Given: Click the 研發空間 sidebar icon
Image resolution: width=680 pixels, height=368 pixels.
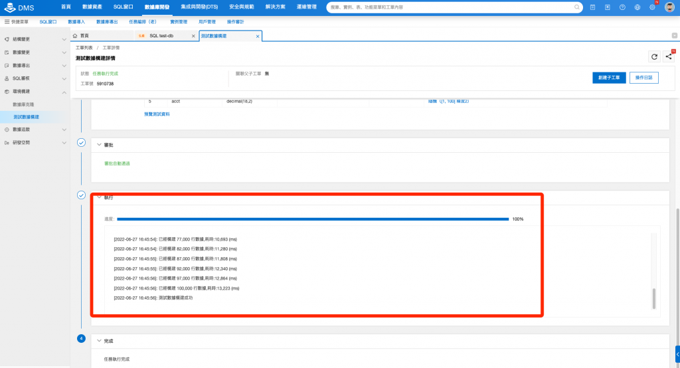Looking at the screenshot, I should 7,143.
